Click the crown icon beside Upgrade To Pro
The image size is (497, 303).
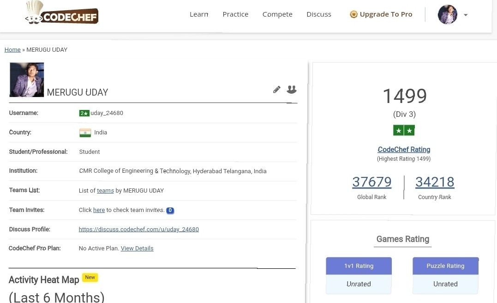coord(353,14)
